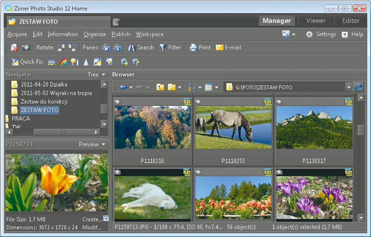Screen dimensions: 371x237
Task: Go up one folder level
Action: [x=160, y=87]
